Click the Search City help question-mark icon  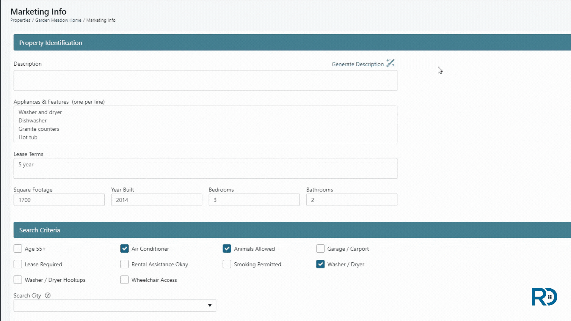coord(48,295)
